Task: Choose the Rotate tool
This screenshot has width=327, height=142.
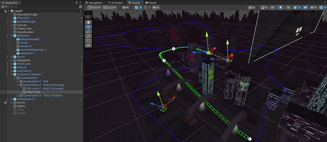Action: (88, 31)
